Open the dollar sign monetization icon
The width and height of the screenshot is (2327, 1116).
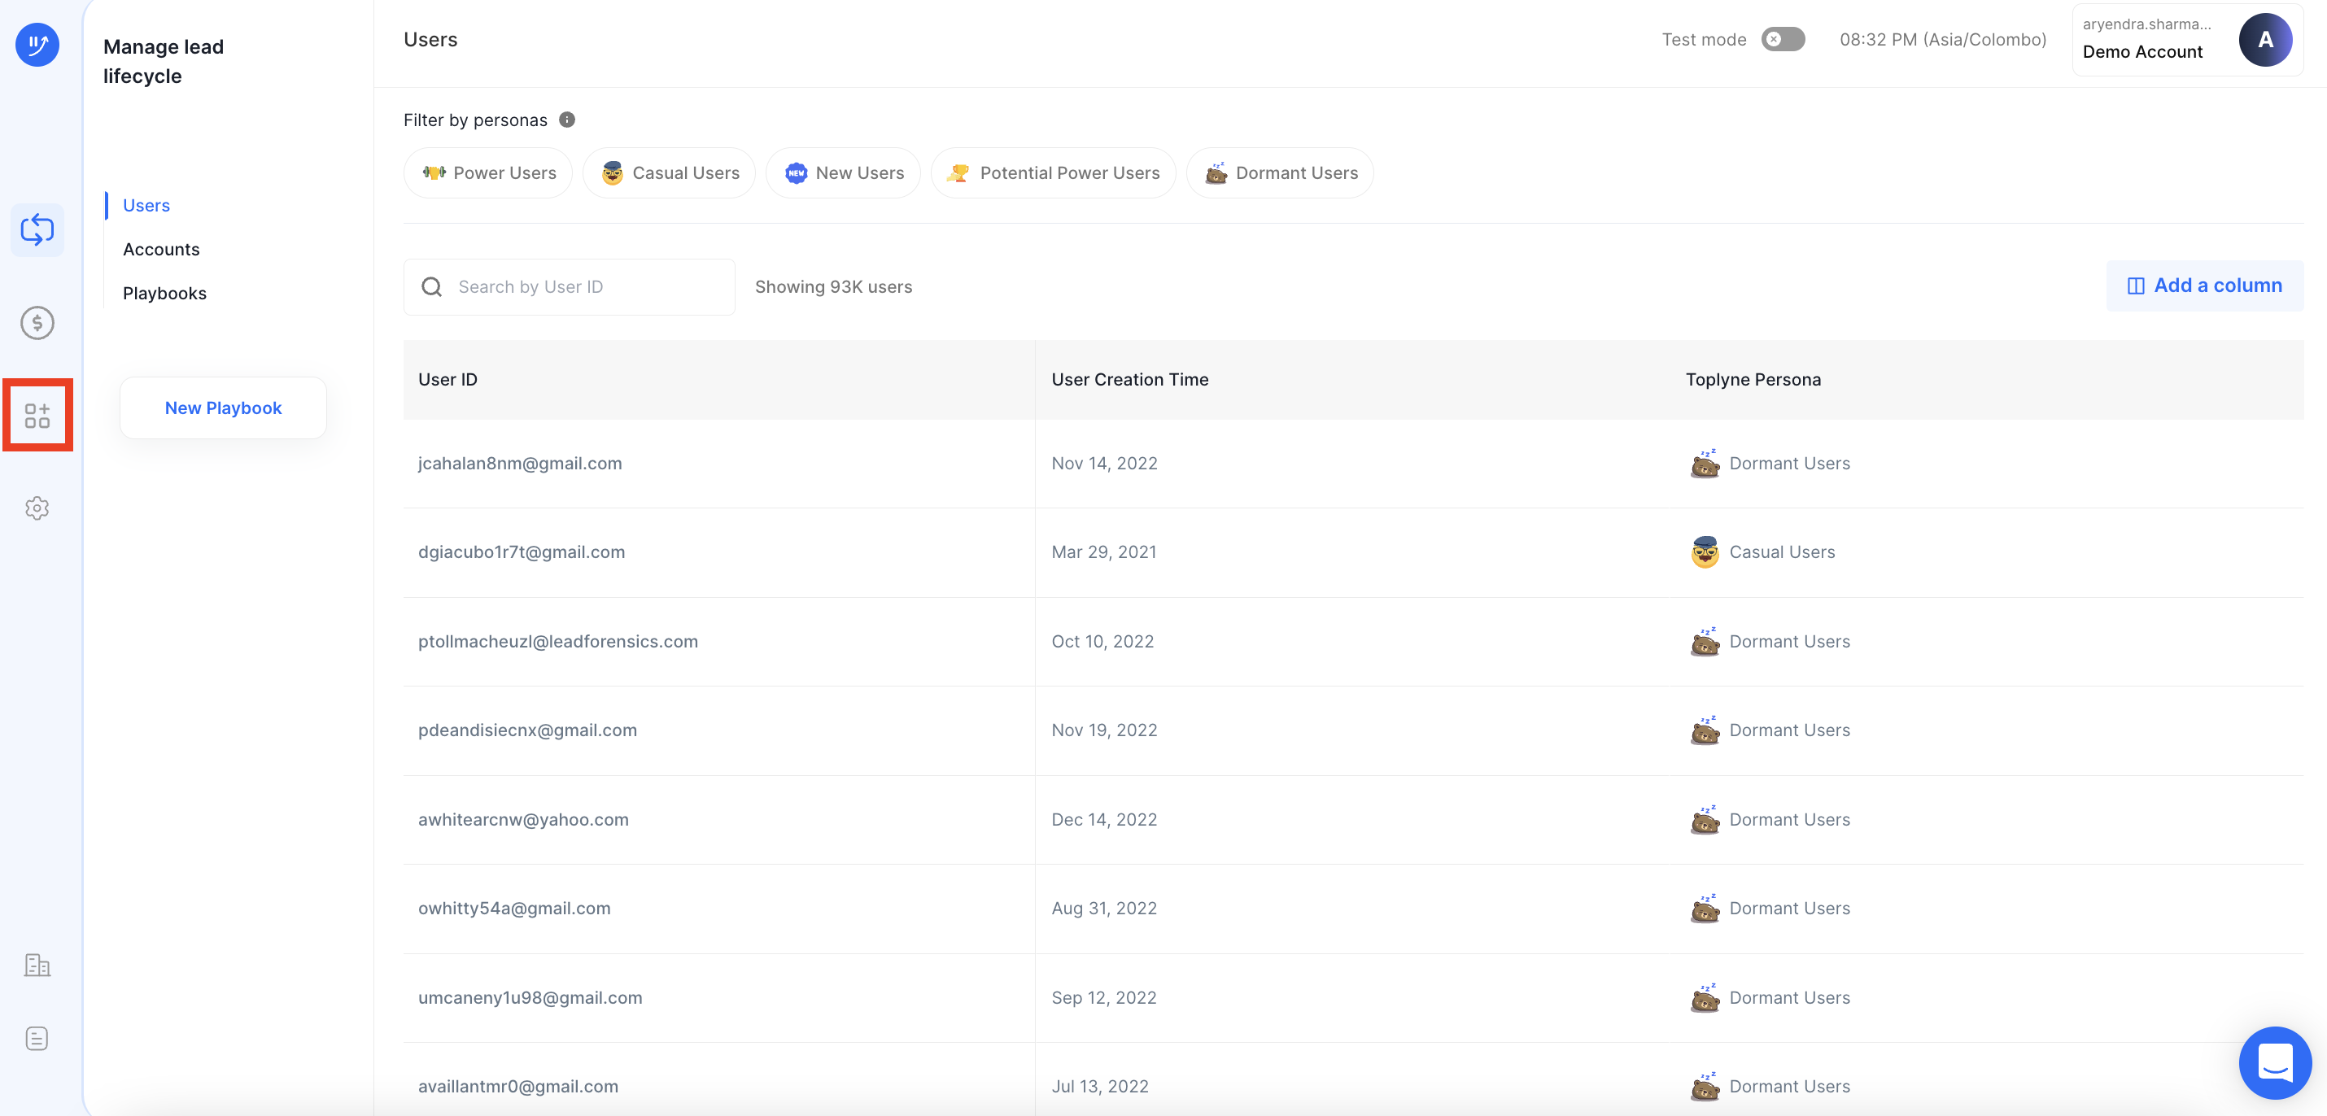coord(37,322)
